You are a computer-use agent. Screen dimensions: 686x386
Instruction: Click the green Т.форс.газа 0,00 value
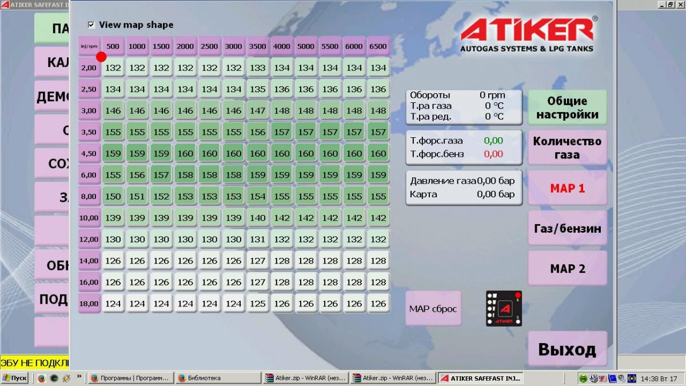point(493,141)
